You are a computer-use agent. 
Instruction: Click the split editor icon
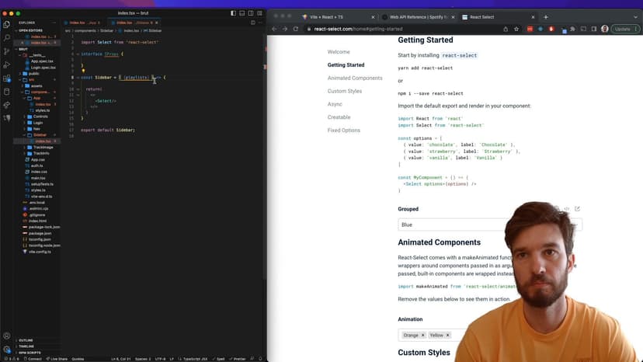click(x=252, y=23)
